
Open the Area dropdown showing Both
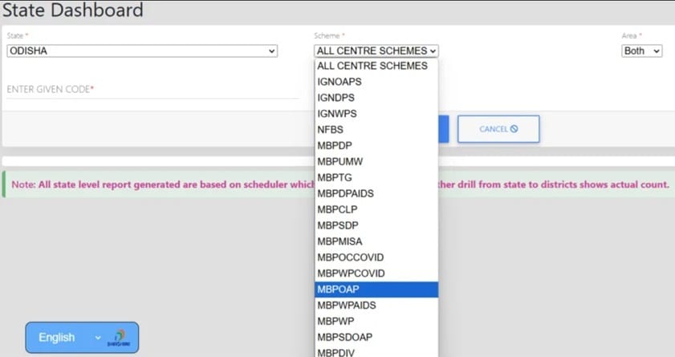click(x=641, y=51)
